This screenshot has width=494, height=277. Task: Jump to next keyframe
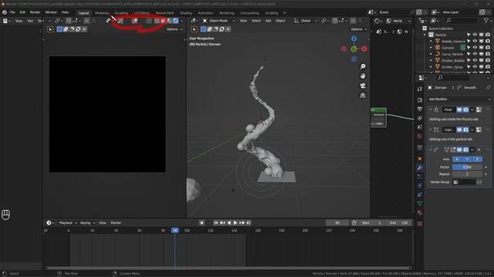(242, 222)
